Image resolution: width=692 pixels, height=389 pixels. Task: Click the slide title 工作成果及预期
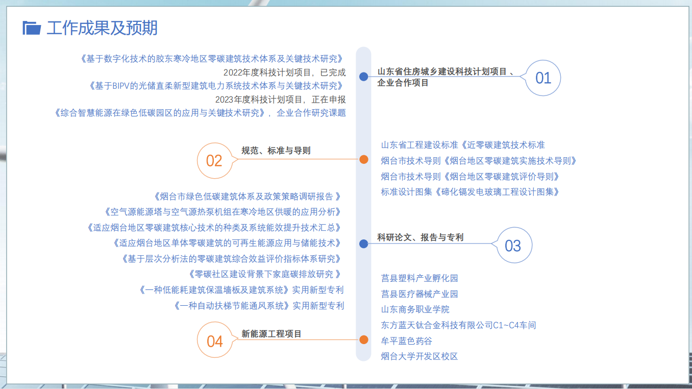pyautogui.click(x=102, y=28)
